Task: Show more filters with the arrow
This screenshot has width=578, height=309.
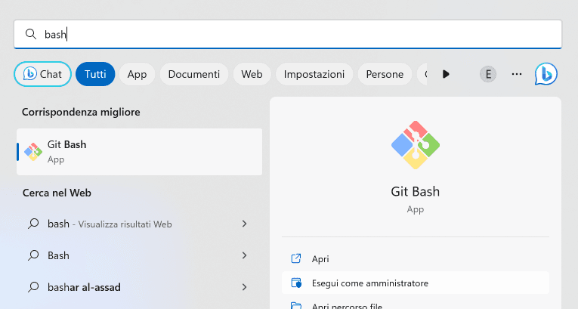Action: pyautogui.click(x=446, y=74)
